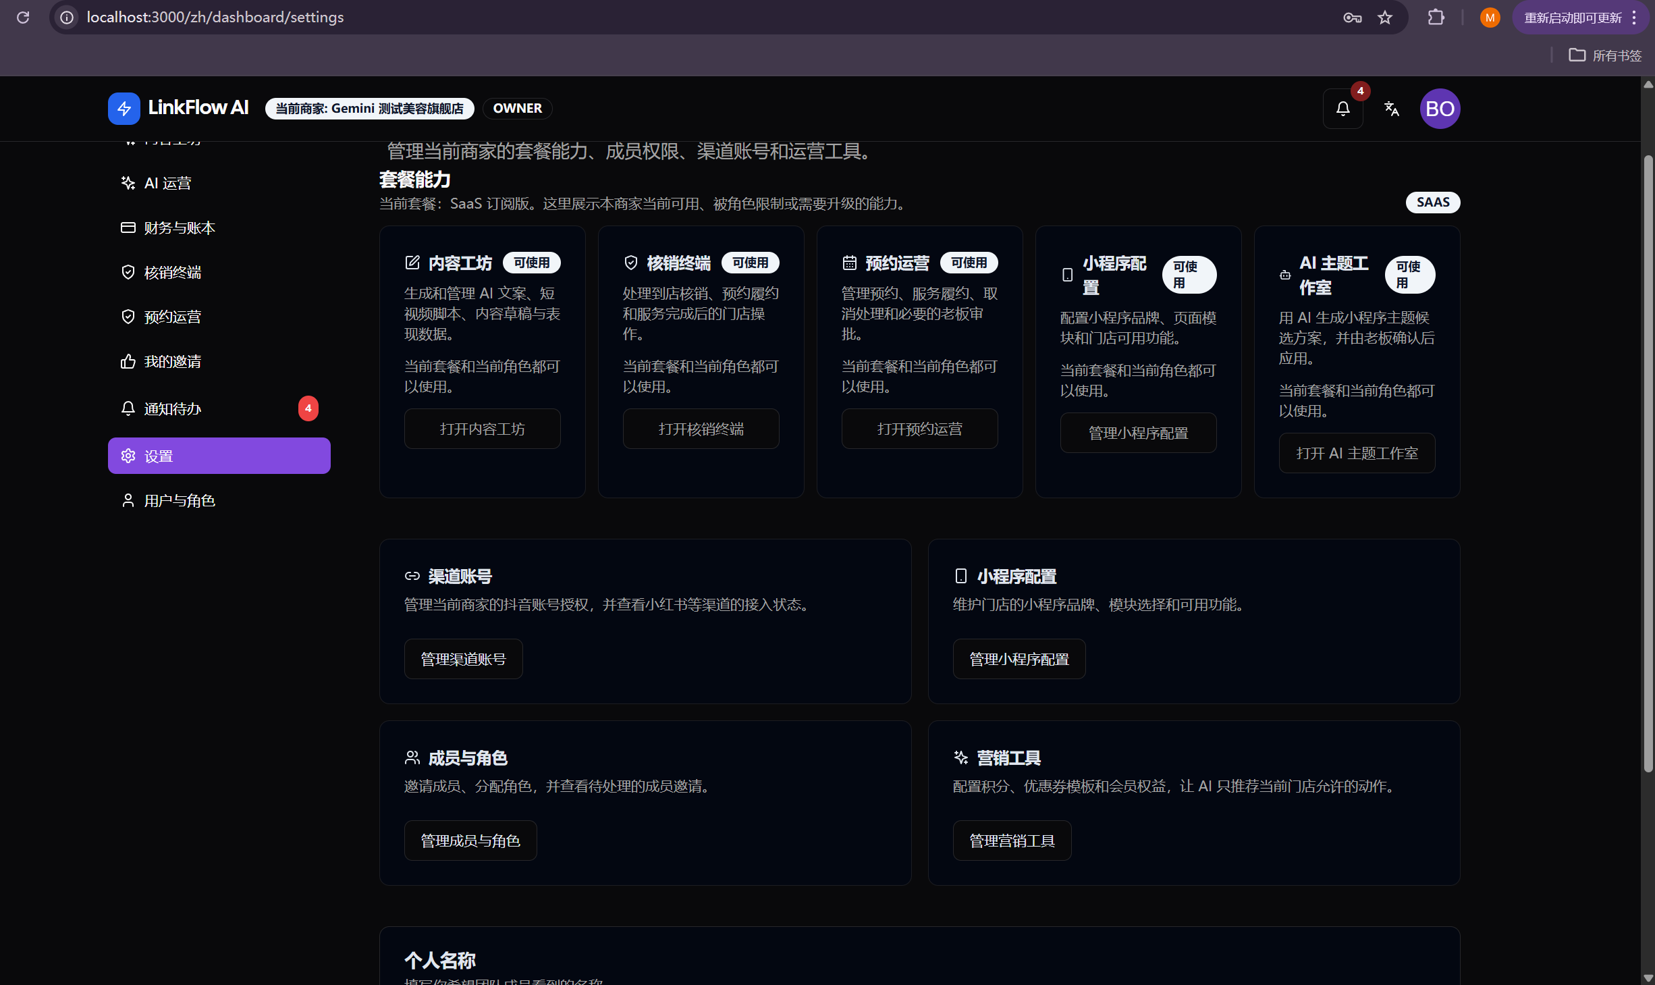Image resolution: width=1655 pixels, height=985 pixels.
Task: Click the scrollbar down arrow
Action: click(x=1648, y=978)
